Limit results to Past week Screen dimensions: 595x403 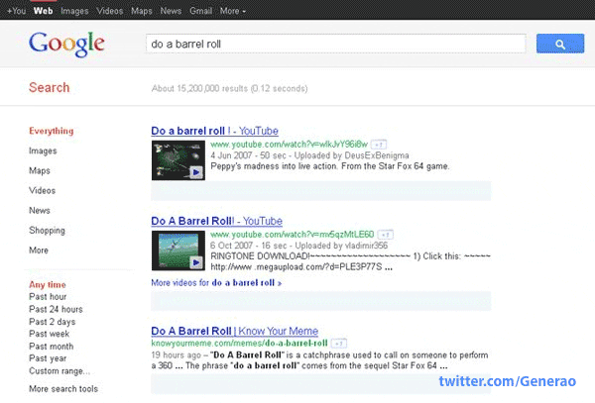50,334
